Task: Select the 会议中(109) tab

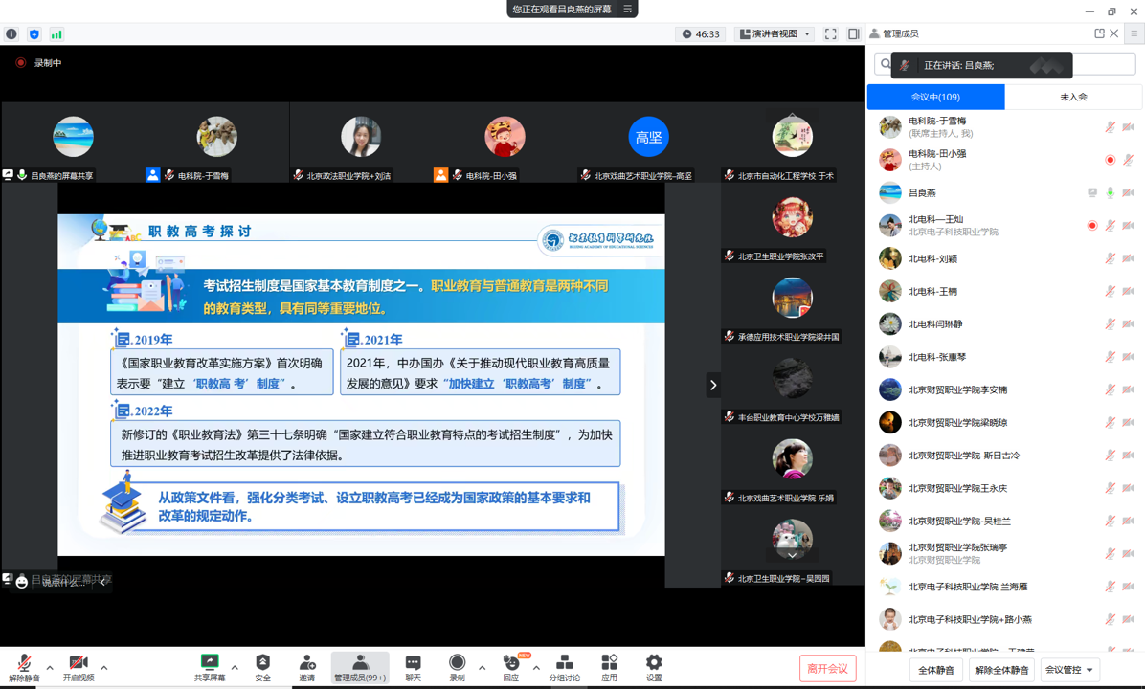Action: pos(935,97)
